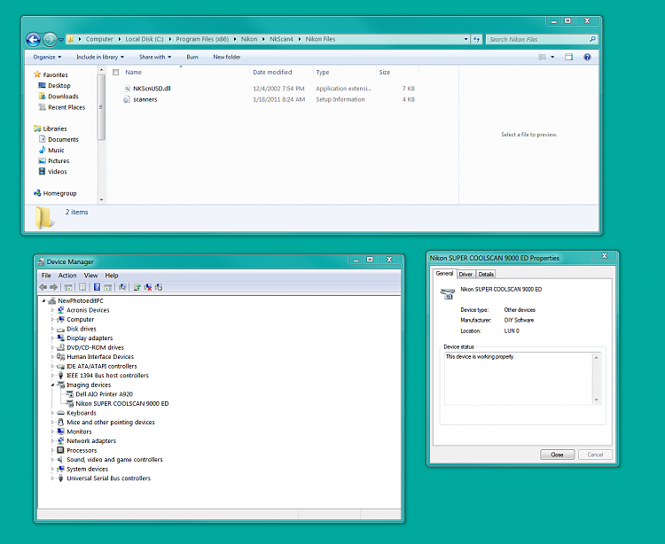Open Homegroup in the navigation pane
665x544 pixels.
[x=59, y=193]
